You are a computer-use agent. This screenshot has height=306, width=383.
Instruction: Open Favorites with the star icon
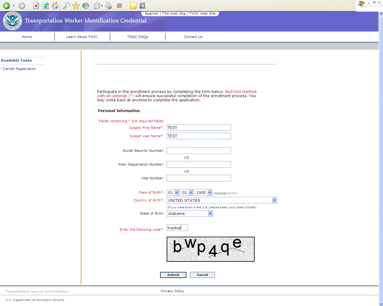point(76,6)
